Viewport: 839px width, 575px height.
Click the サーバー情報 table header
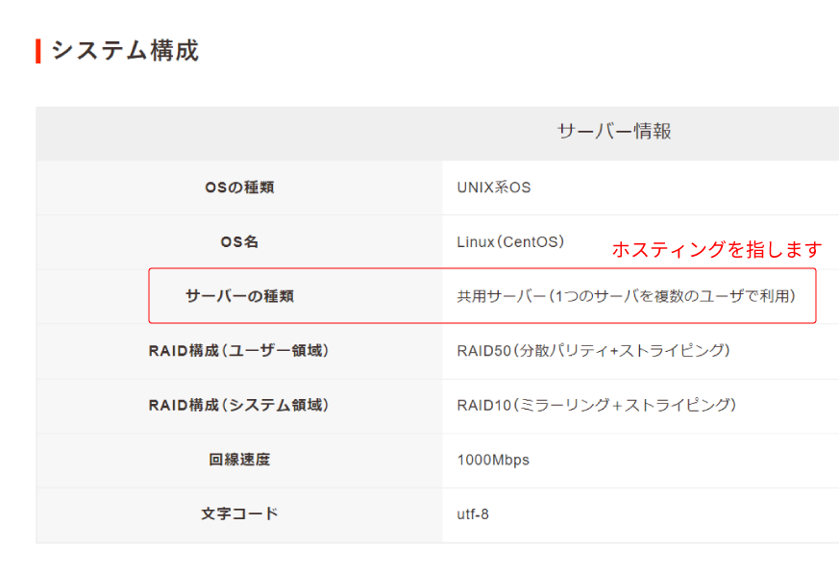coord(614,132)
